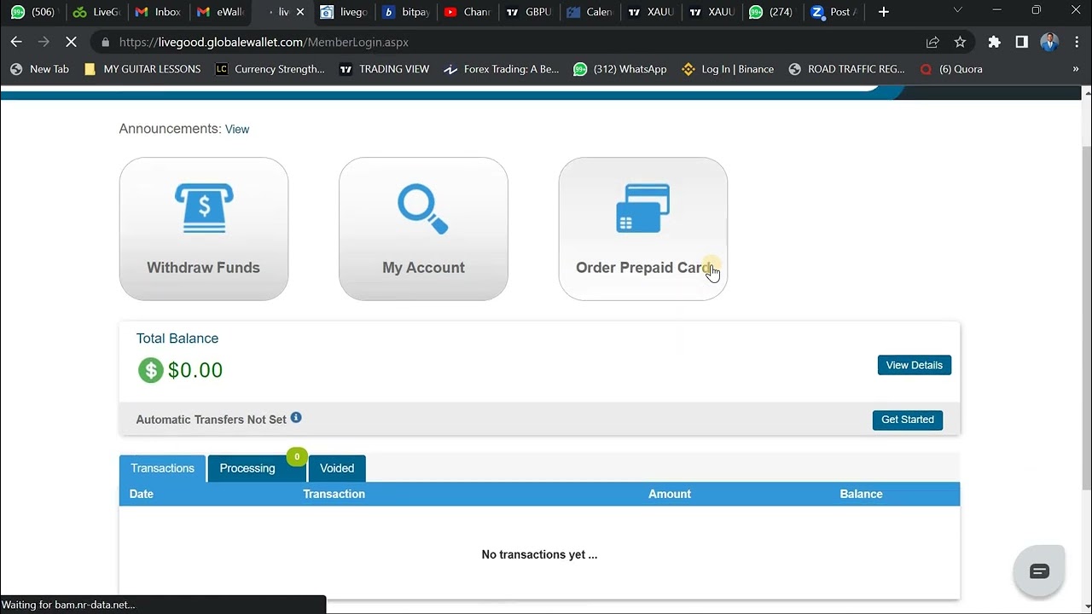Open the My Account tile
This screenshot has height=614, width=1092.
coord(423,229)
